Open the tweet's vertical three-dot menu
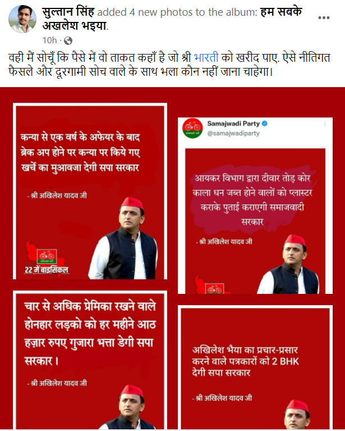 coord(325,124)
